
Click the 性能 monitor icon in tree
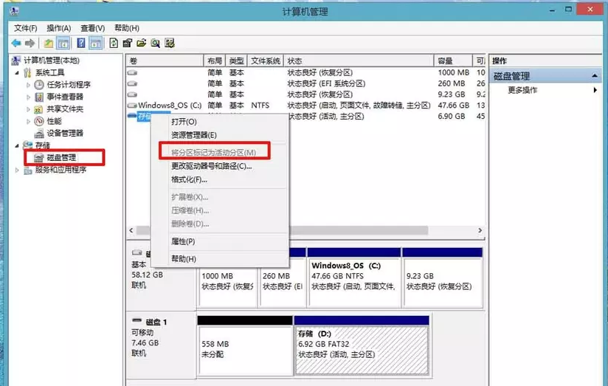pos(39,121)
